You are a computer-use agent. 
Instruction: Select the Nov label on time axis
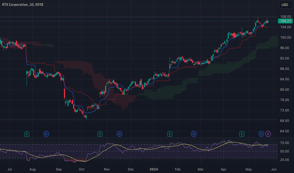click(107, 169)
